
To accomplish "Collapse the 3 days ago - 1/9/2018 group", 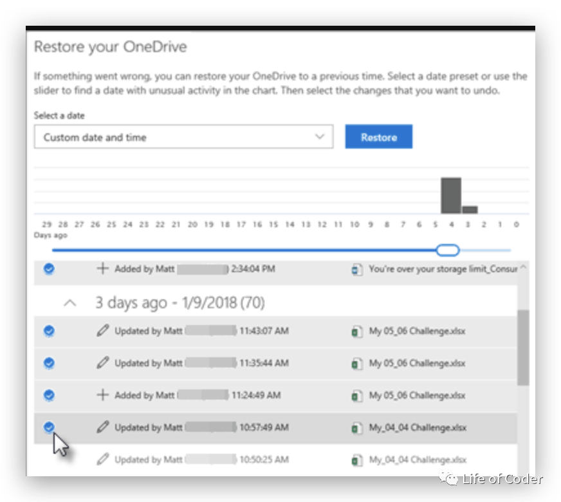I will [x=70, y=303].
